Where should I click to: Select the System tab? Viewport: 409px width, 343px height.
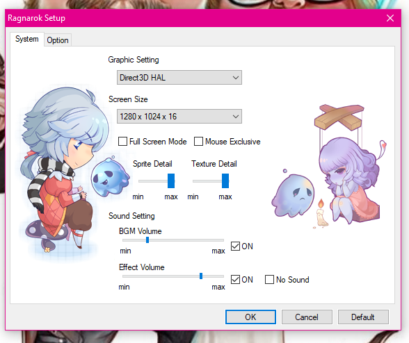[27, 39]
